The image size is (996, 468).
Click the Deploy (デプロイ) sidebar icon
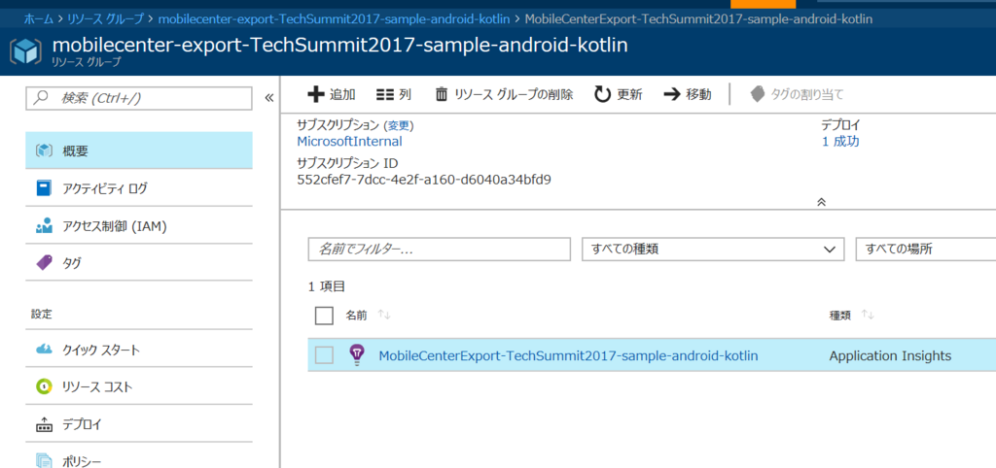point(44,424)
